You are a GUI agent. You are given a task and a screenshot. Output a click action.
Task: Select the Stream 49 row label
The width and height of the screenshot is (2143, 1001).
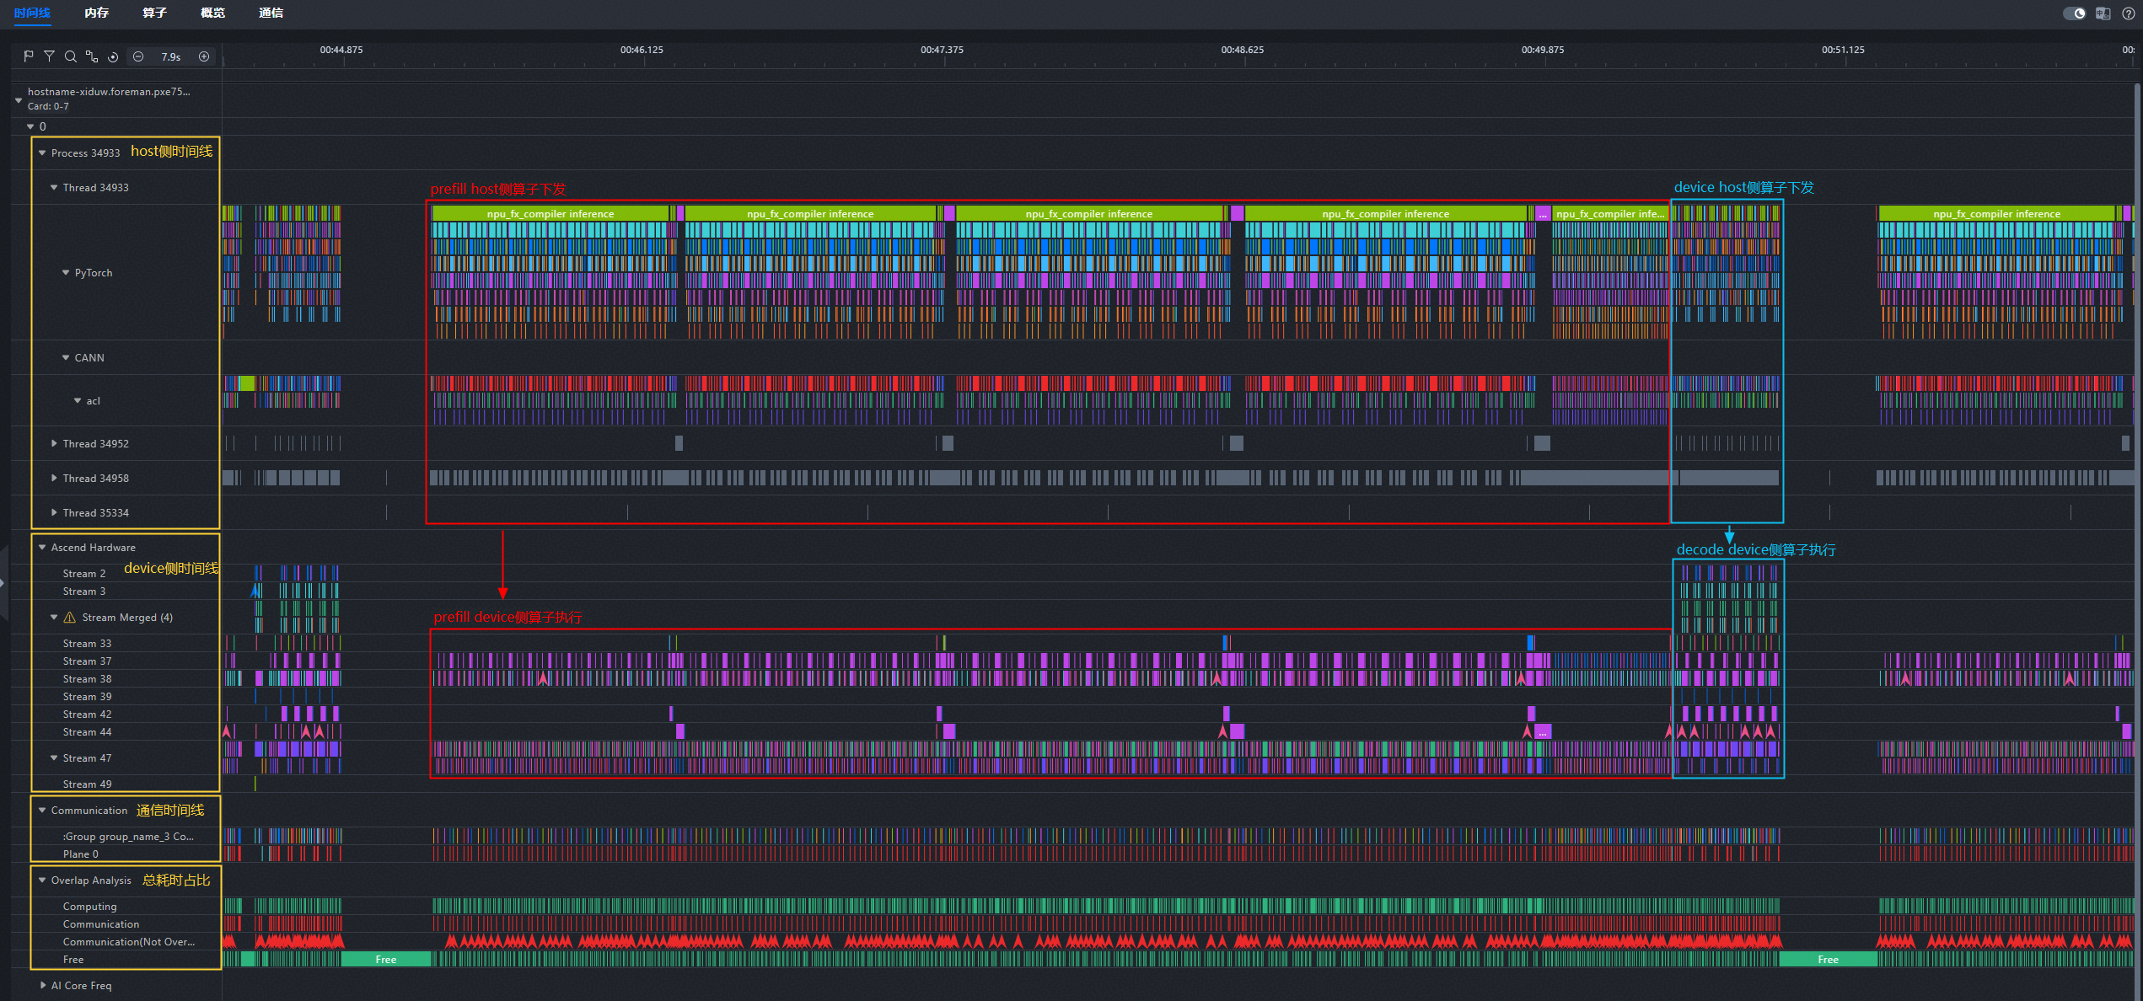(87, 784)
